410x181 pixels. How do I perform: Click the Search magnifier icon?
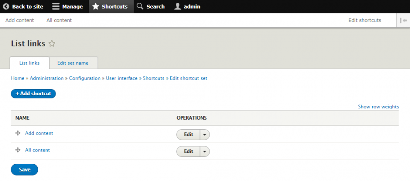tap(140, 6)
